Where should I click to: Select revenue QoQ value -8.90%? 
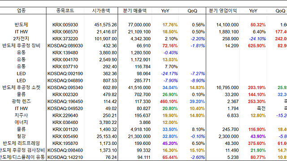(x=198, y=80)
